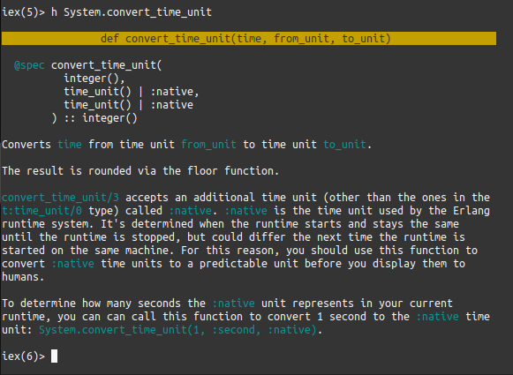Click :native after 'convert' in paragraph

(73, 264)
